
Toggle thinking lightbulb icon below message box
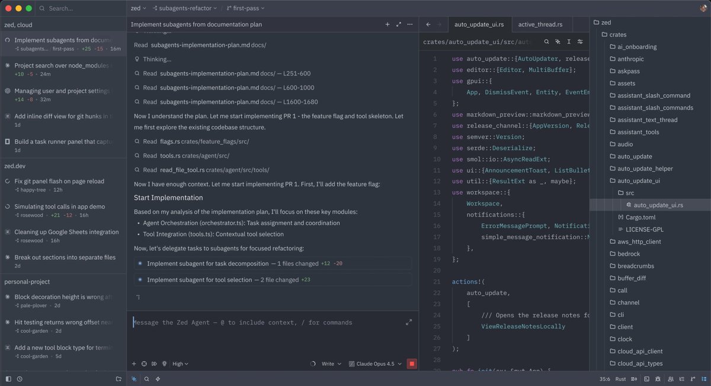coord(164,364)
